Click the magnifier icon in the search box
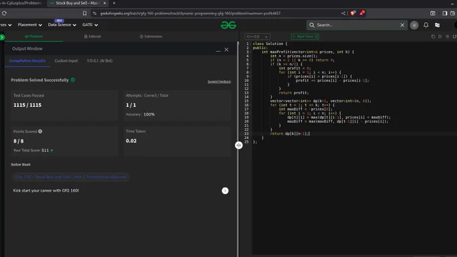 (x=312, y=25)
